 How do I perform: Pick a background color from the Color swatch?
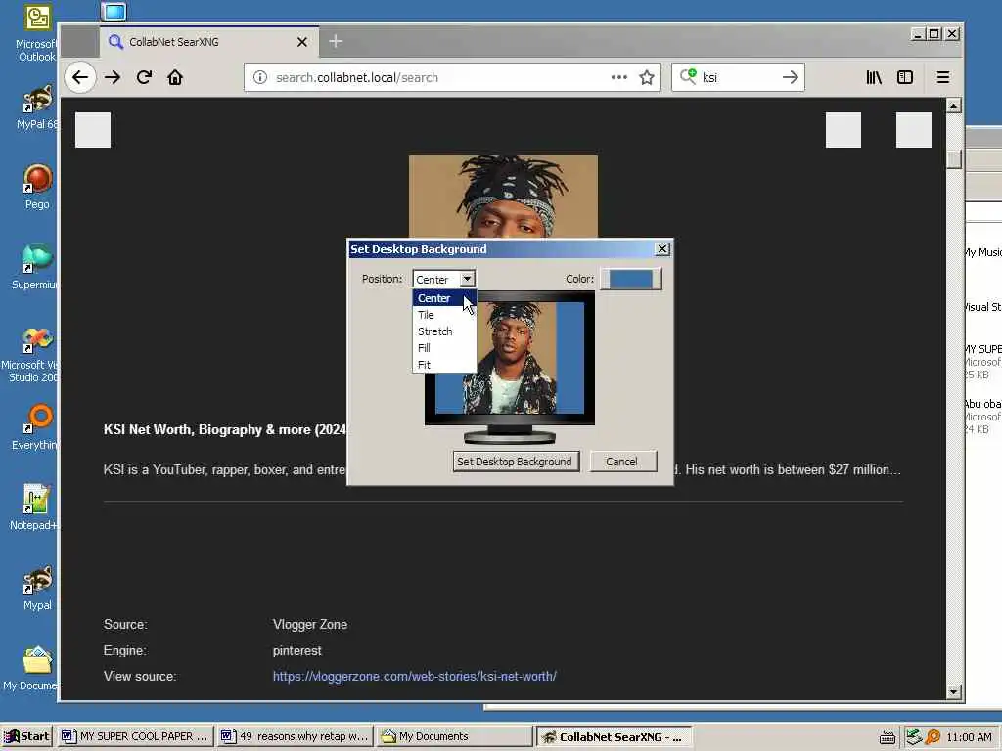click(631, 279)
